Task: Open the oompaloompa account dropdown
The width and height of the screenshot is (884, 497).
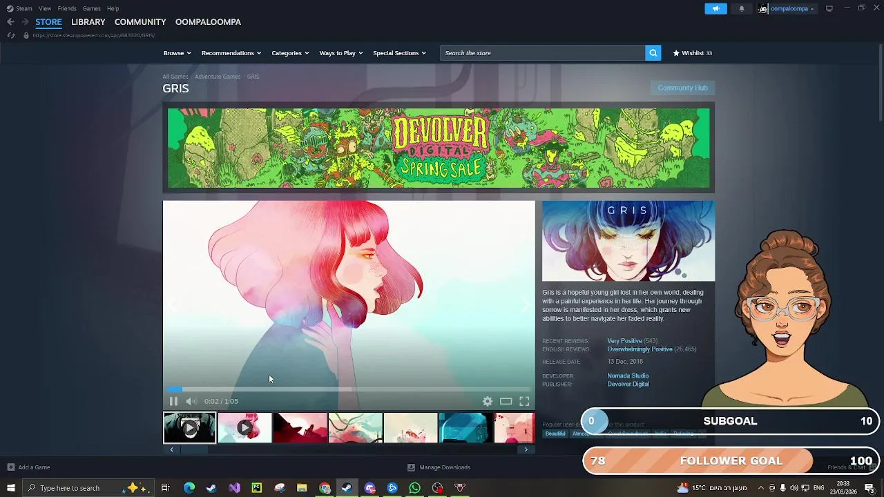Action: (x=789, y=8)
